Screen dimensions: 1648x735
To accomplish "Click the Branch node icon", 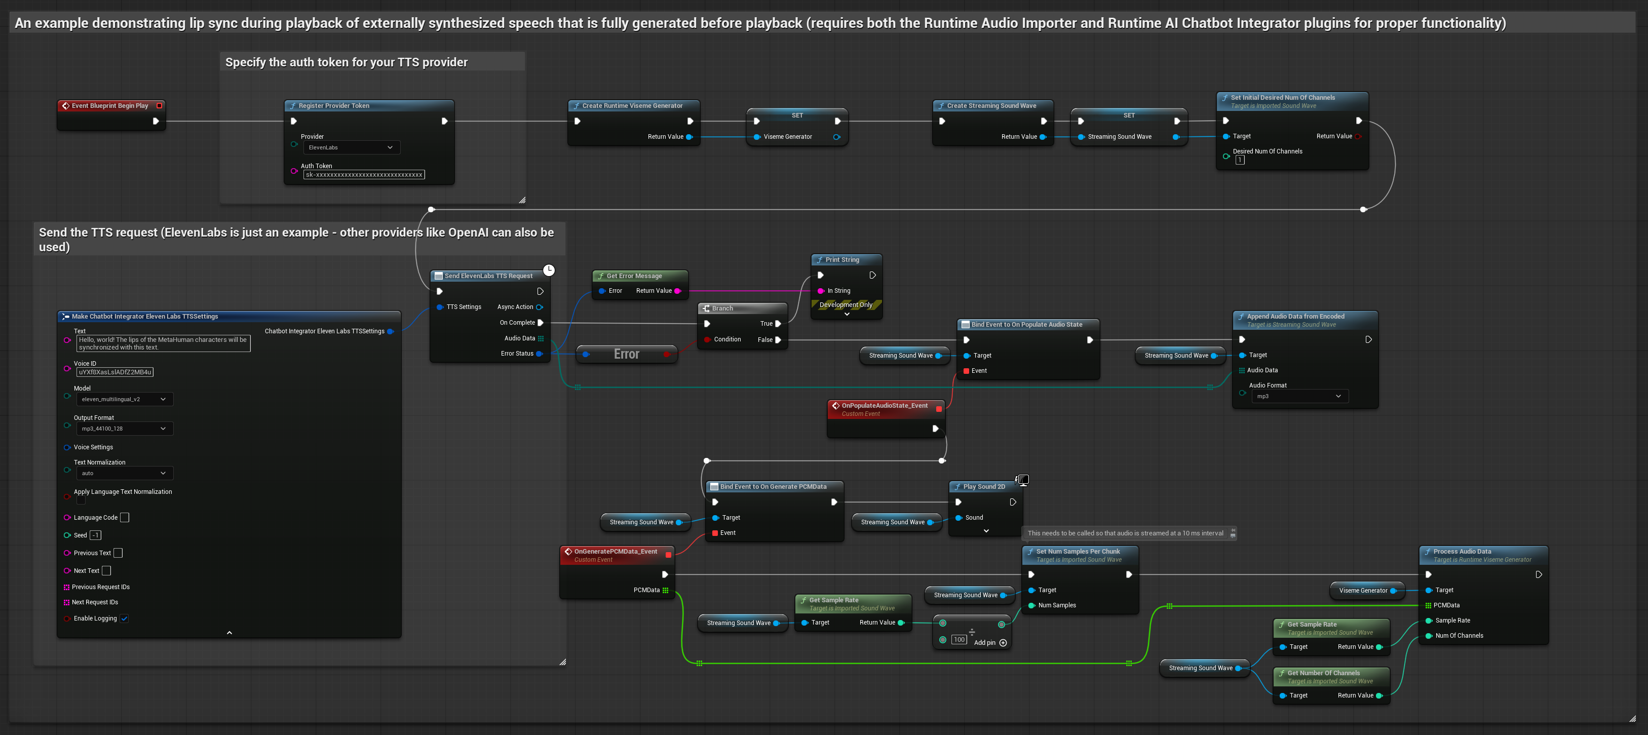I will pyautogui.click(x=706, y=308).
